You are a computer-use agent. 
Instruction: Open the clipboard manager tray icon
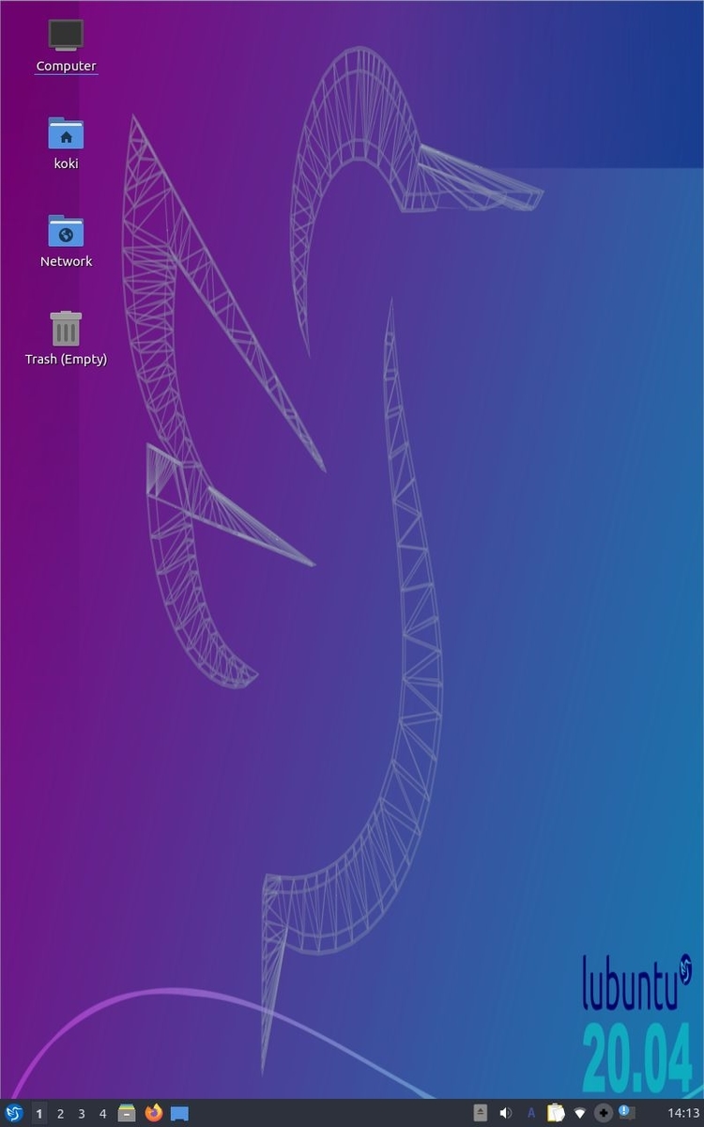[x=556, y=1113]
